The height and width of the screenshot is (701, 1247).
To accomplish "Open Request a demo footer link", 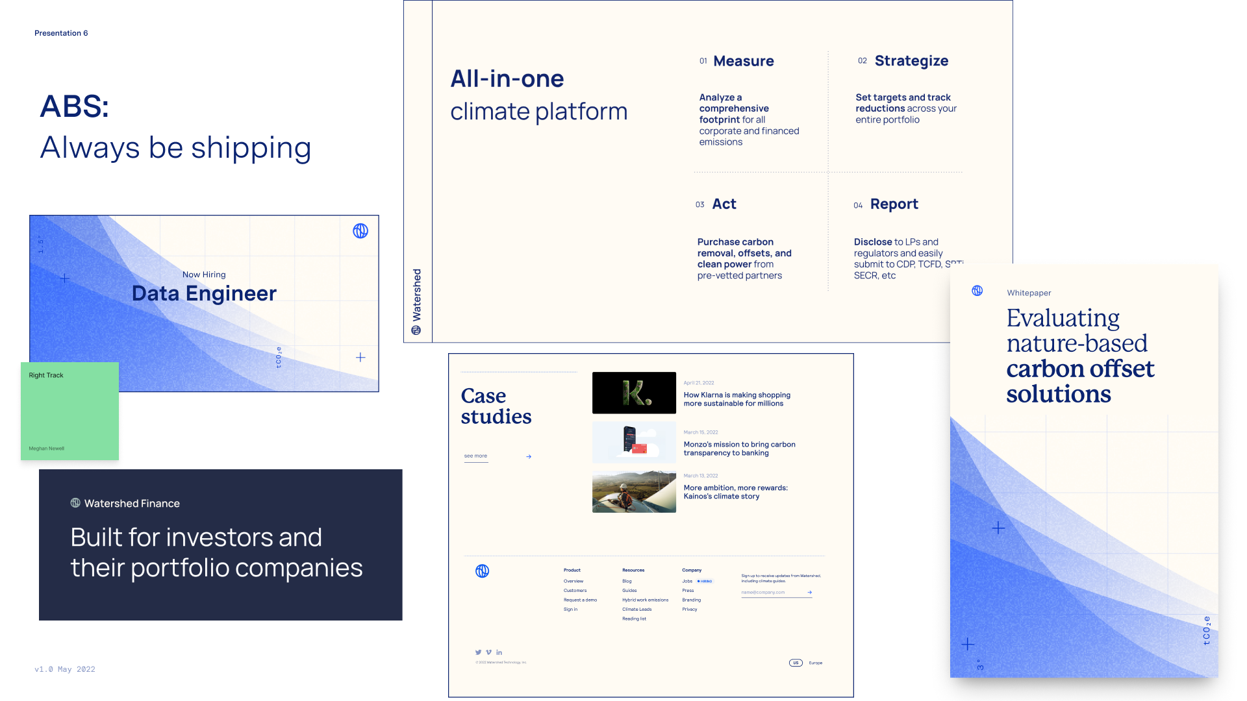I will tap(580, 600).
